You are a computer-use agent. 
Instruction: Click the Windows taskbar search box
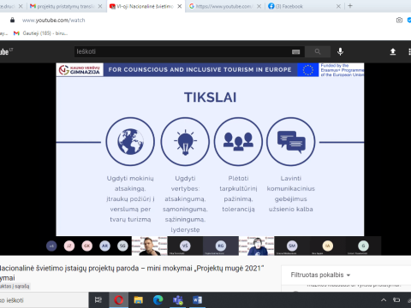tap(44, 300)
